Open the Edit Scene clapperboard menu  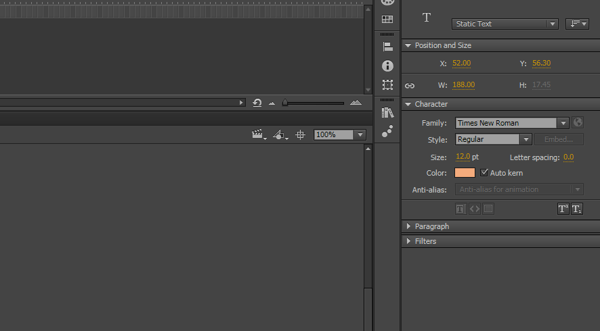pyautogui.click(x=259, y=134)
